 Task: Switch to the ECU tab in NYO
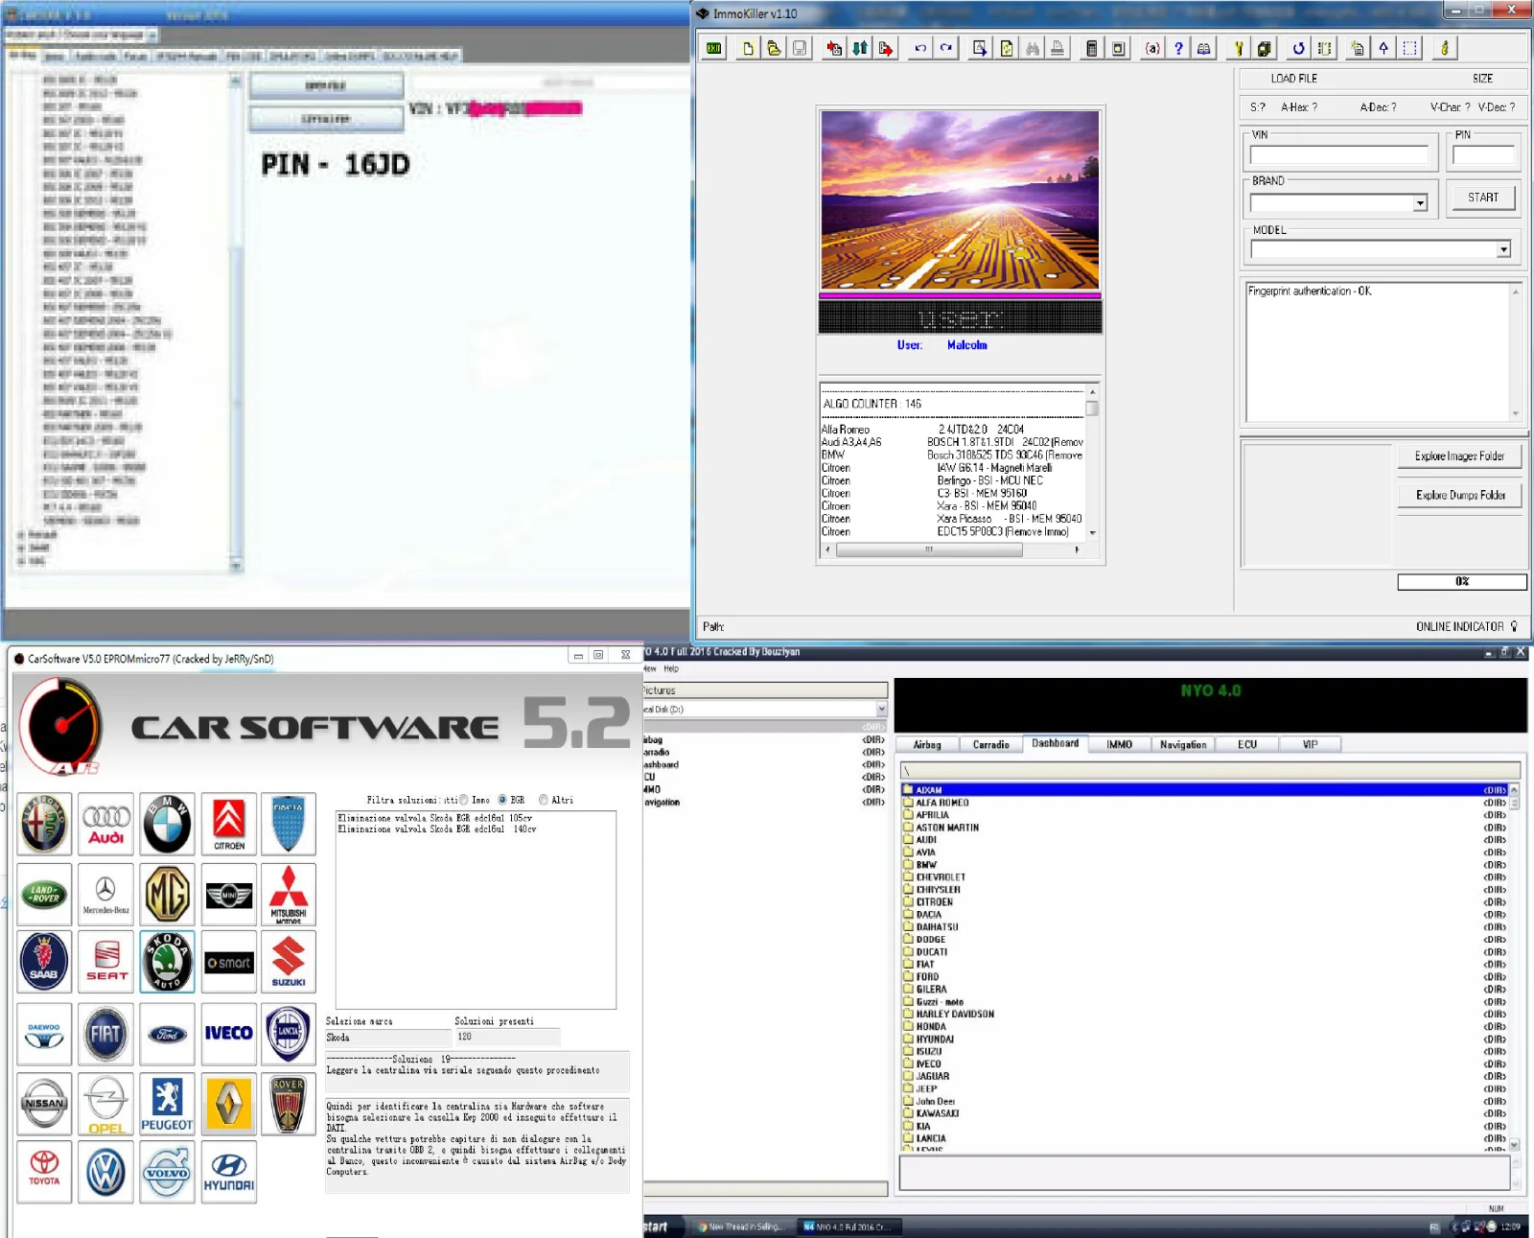(x=1246, y=745)
